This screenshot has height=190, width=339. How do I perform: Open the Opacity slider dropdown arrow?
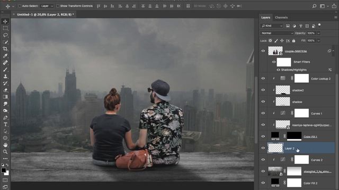(318, 33)
